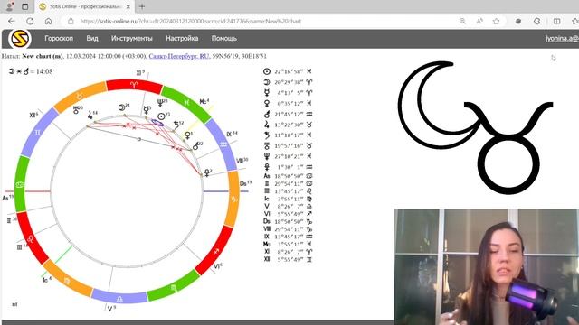Open the tab actions menu icon
Viewport: 579px width, 325px height.
coord(24,6)
